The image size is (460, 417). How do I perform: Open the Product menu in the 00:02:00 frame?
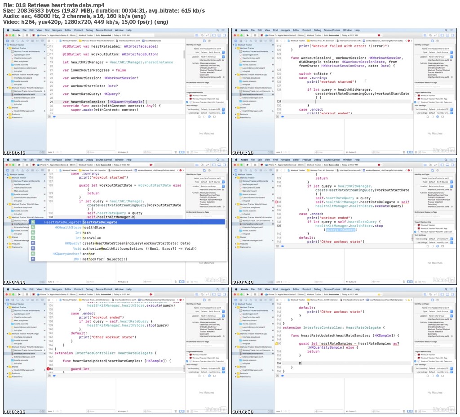(78, 160)
